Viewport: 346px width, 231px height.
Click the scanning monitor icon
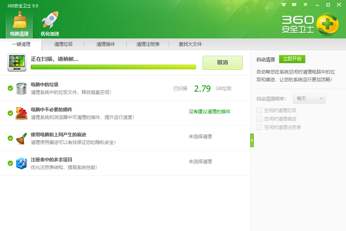[17, 62]
